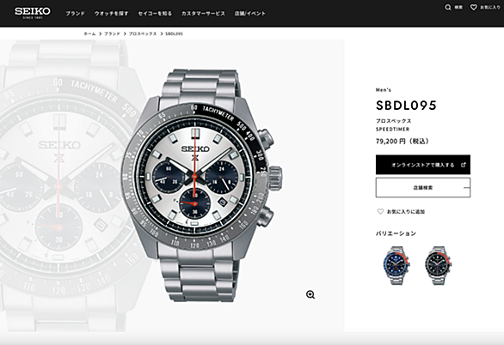The width and height of the screenshot is (504, 345).
Task: Open the ウオッチを探す menu
Action: (111, 14)
